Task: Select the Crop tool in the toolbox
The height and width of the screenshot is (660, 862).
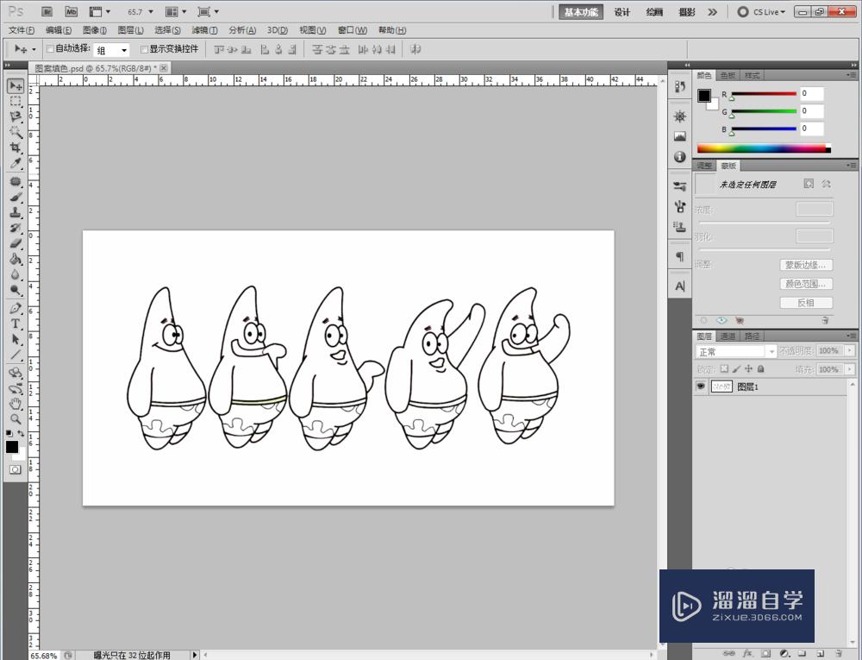Action: click(16, 148)
